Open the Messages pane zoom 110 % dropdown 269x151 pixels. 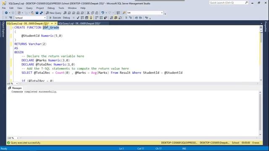[18, 138]
